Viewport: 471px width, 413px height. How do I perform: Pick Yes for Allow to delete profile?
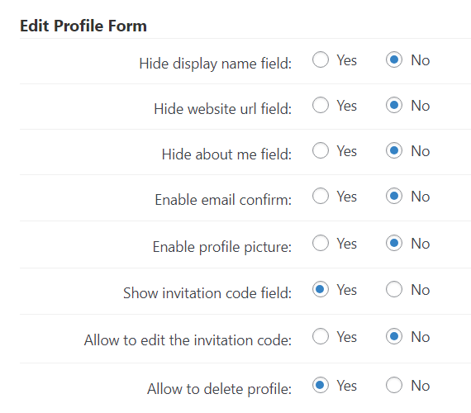click(x=321, y=385)
